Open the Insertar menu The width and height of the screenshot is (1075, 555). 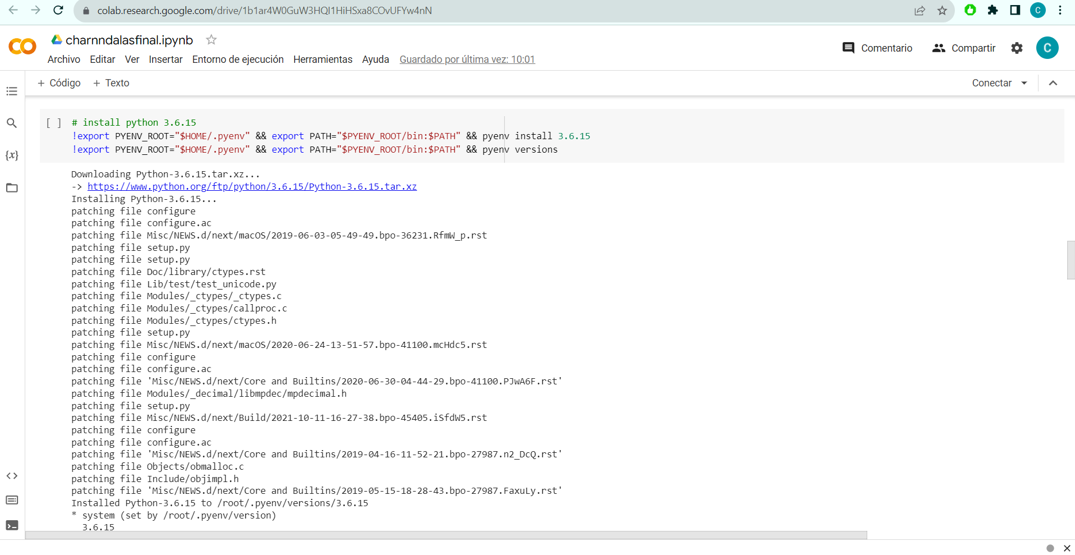(x=166, y=59)
